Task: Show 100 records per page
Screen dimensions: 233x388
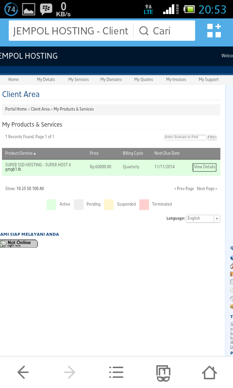Action: tap(35, 189)
